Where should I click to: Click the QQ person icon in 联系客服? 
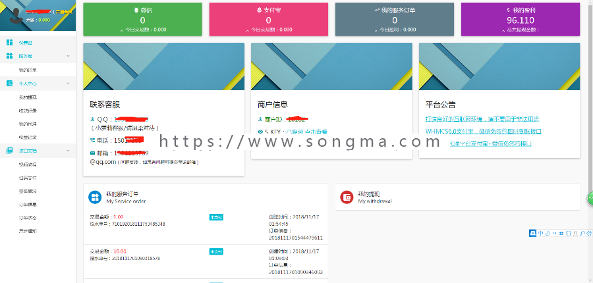[x=92, y=119]
